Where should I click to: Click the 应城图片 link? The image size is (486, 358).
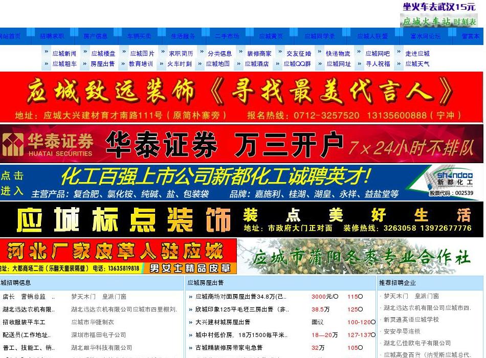point(142,54)
